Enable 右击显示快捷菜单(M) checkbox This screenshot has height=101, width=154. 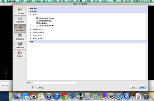pyautogui.click(x=37, y=26)
